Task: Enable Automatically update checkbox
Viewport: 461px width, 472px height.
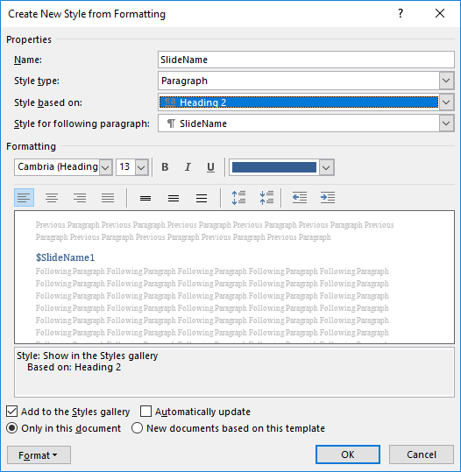Action: (145, 412)
